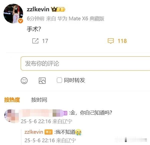Click the 118 comment count
The width and height of the screenshot is (150, 145).
[122, 41]
